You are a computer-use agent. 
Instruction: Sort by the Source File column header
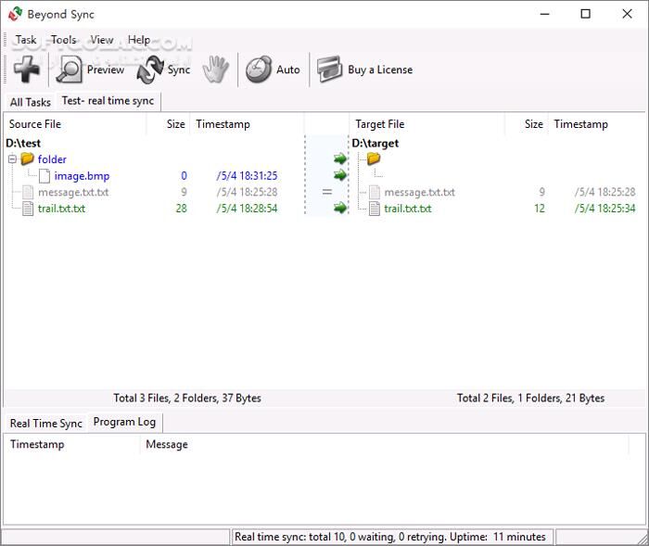pyautogui.click(x=75, y=124)
